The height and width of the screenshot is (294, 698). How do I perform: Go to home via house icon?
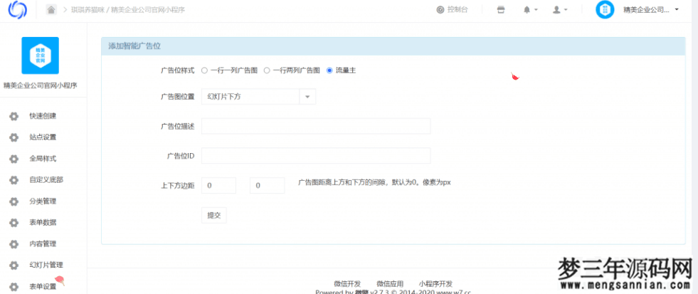pyautogui.click(x=52, y=9)
